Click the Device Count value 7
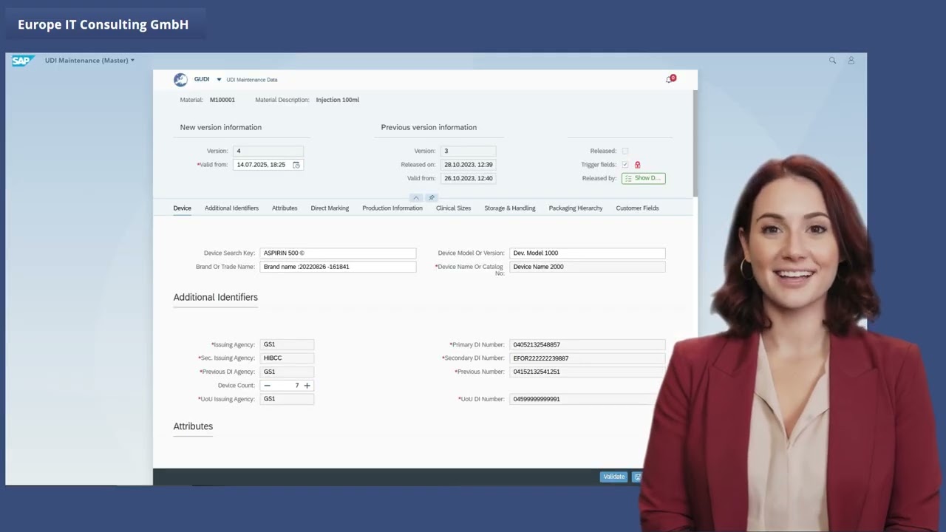 tap(296, 386)
